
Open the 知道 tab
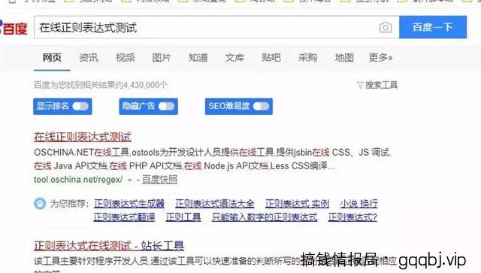(x=198, y=57)
